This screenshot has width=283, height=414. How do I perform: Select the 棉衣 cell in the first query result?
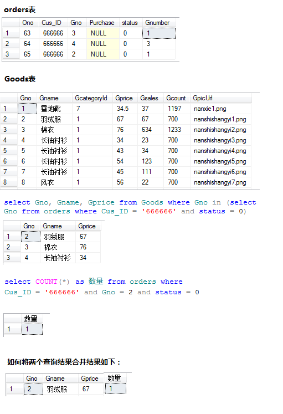click(x=58, y=247)
